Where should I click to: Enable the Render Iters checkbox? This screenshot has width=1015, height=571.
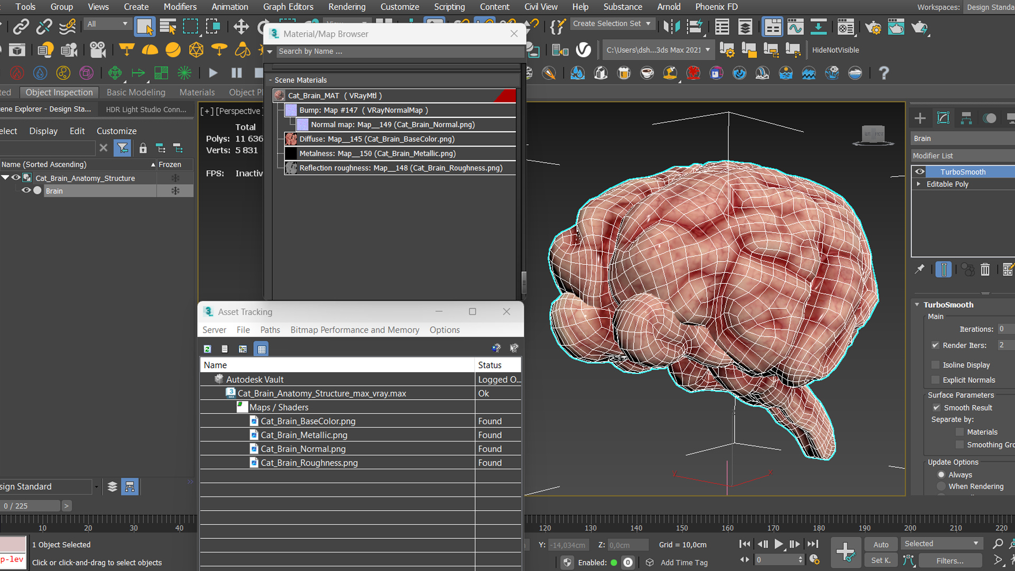pos(935,345)
